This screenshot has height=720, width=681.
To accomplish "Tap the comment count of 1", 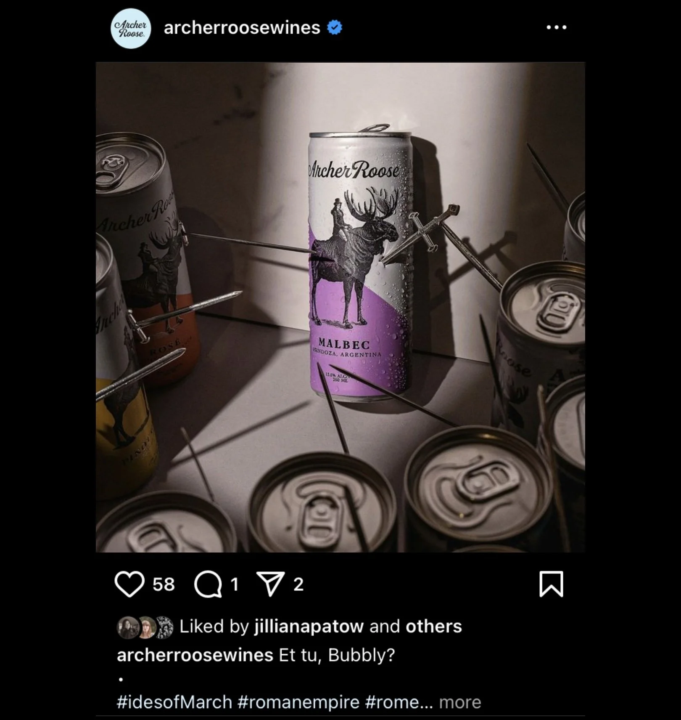I will pyautogui.click(x=234, y=584).
